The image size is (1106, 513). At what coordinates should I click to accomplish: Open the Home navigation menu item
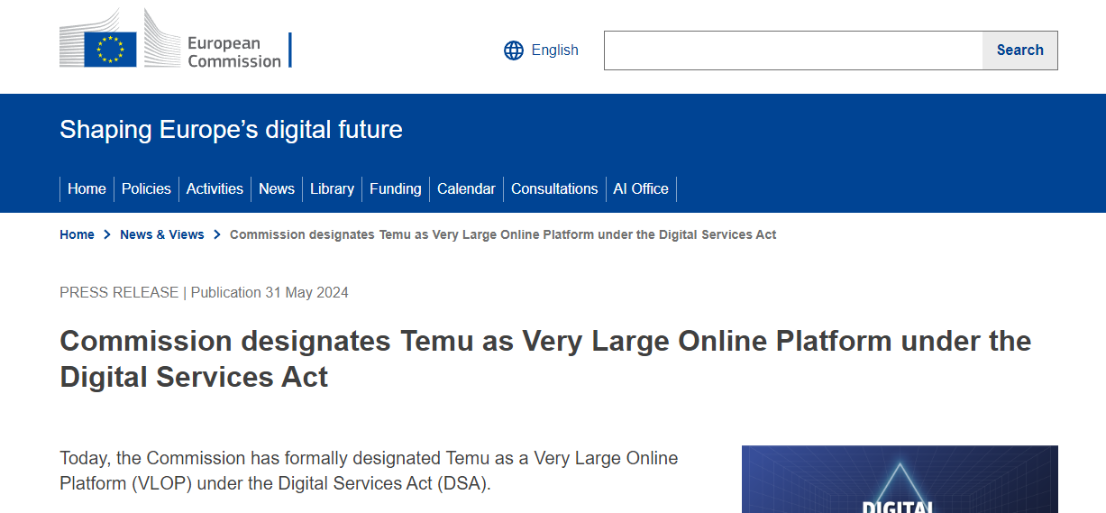click(x=87, y=189)
